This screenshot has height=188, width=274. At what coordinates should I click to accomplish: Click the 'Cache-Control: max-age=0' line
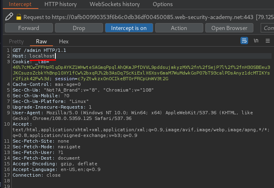46,84
